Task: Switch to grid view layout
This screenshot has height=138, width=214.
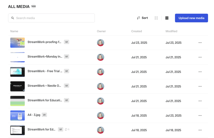Action: (156, 18)
